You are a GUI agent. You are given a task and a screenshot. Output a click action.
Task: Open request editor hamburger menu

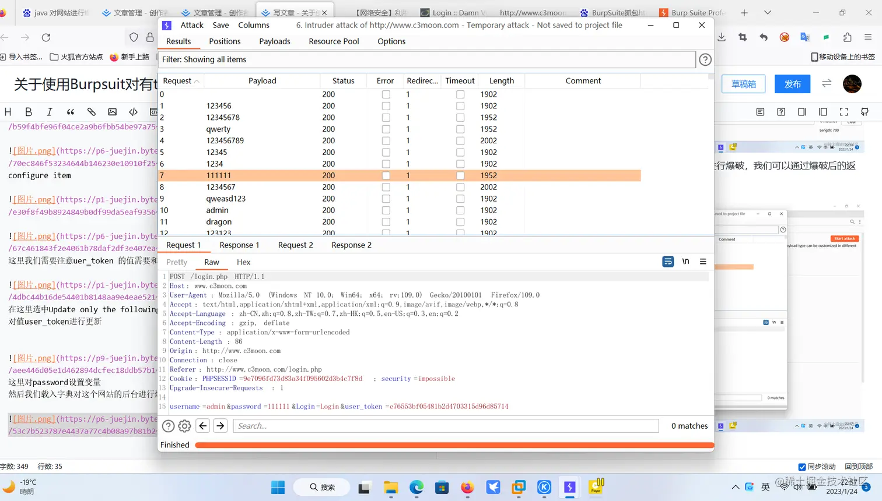click(x=703, y=262)
